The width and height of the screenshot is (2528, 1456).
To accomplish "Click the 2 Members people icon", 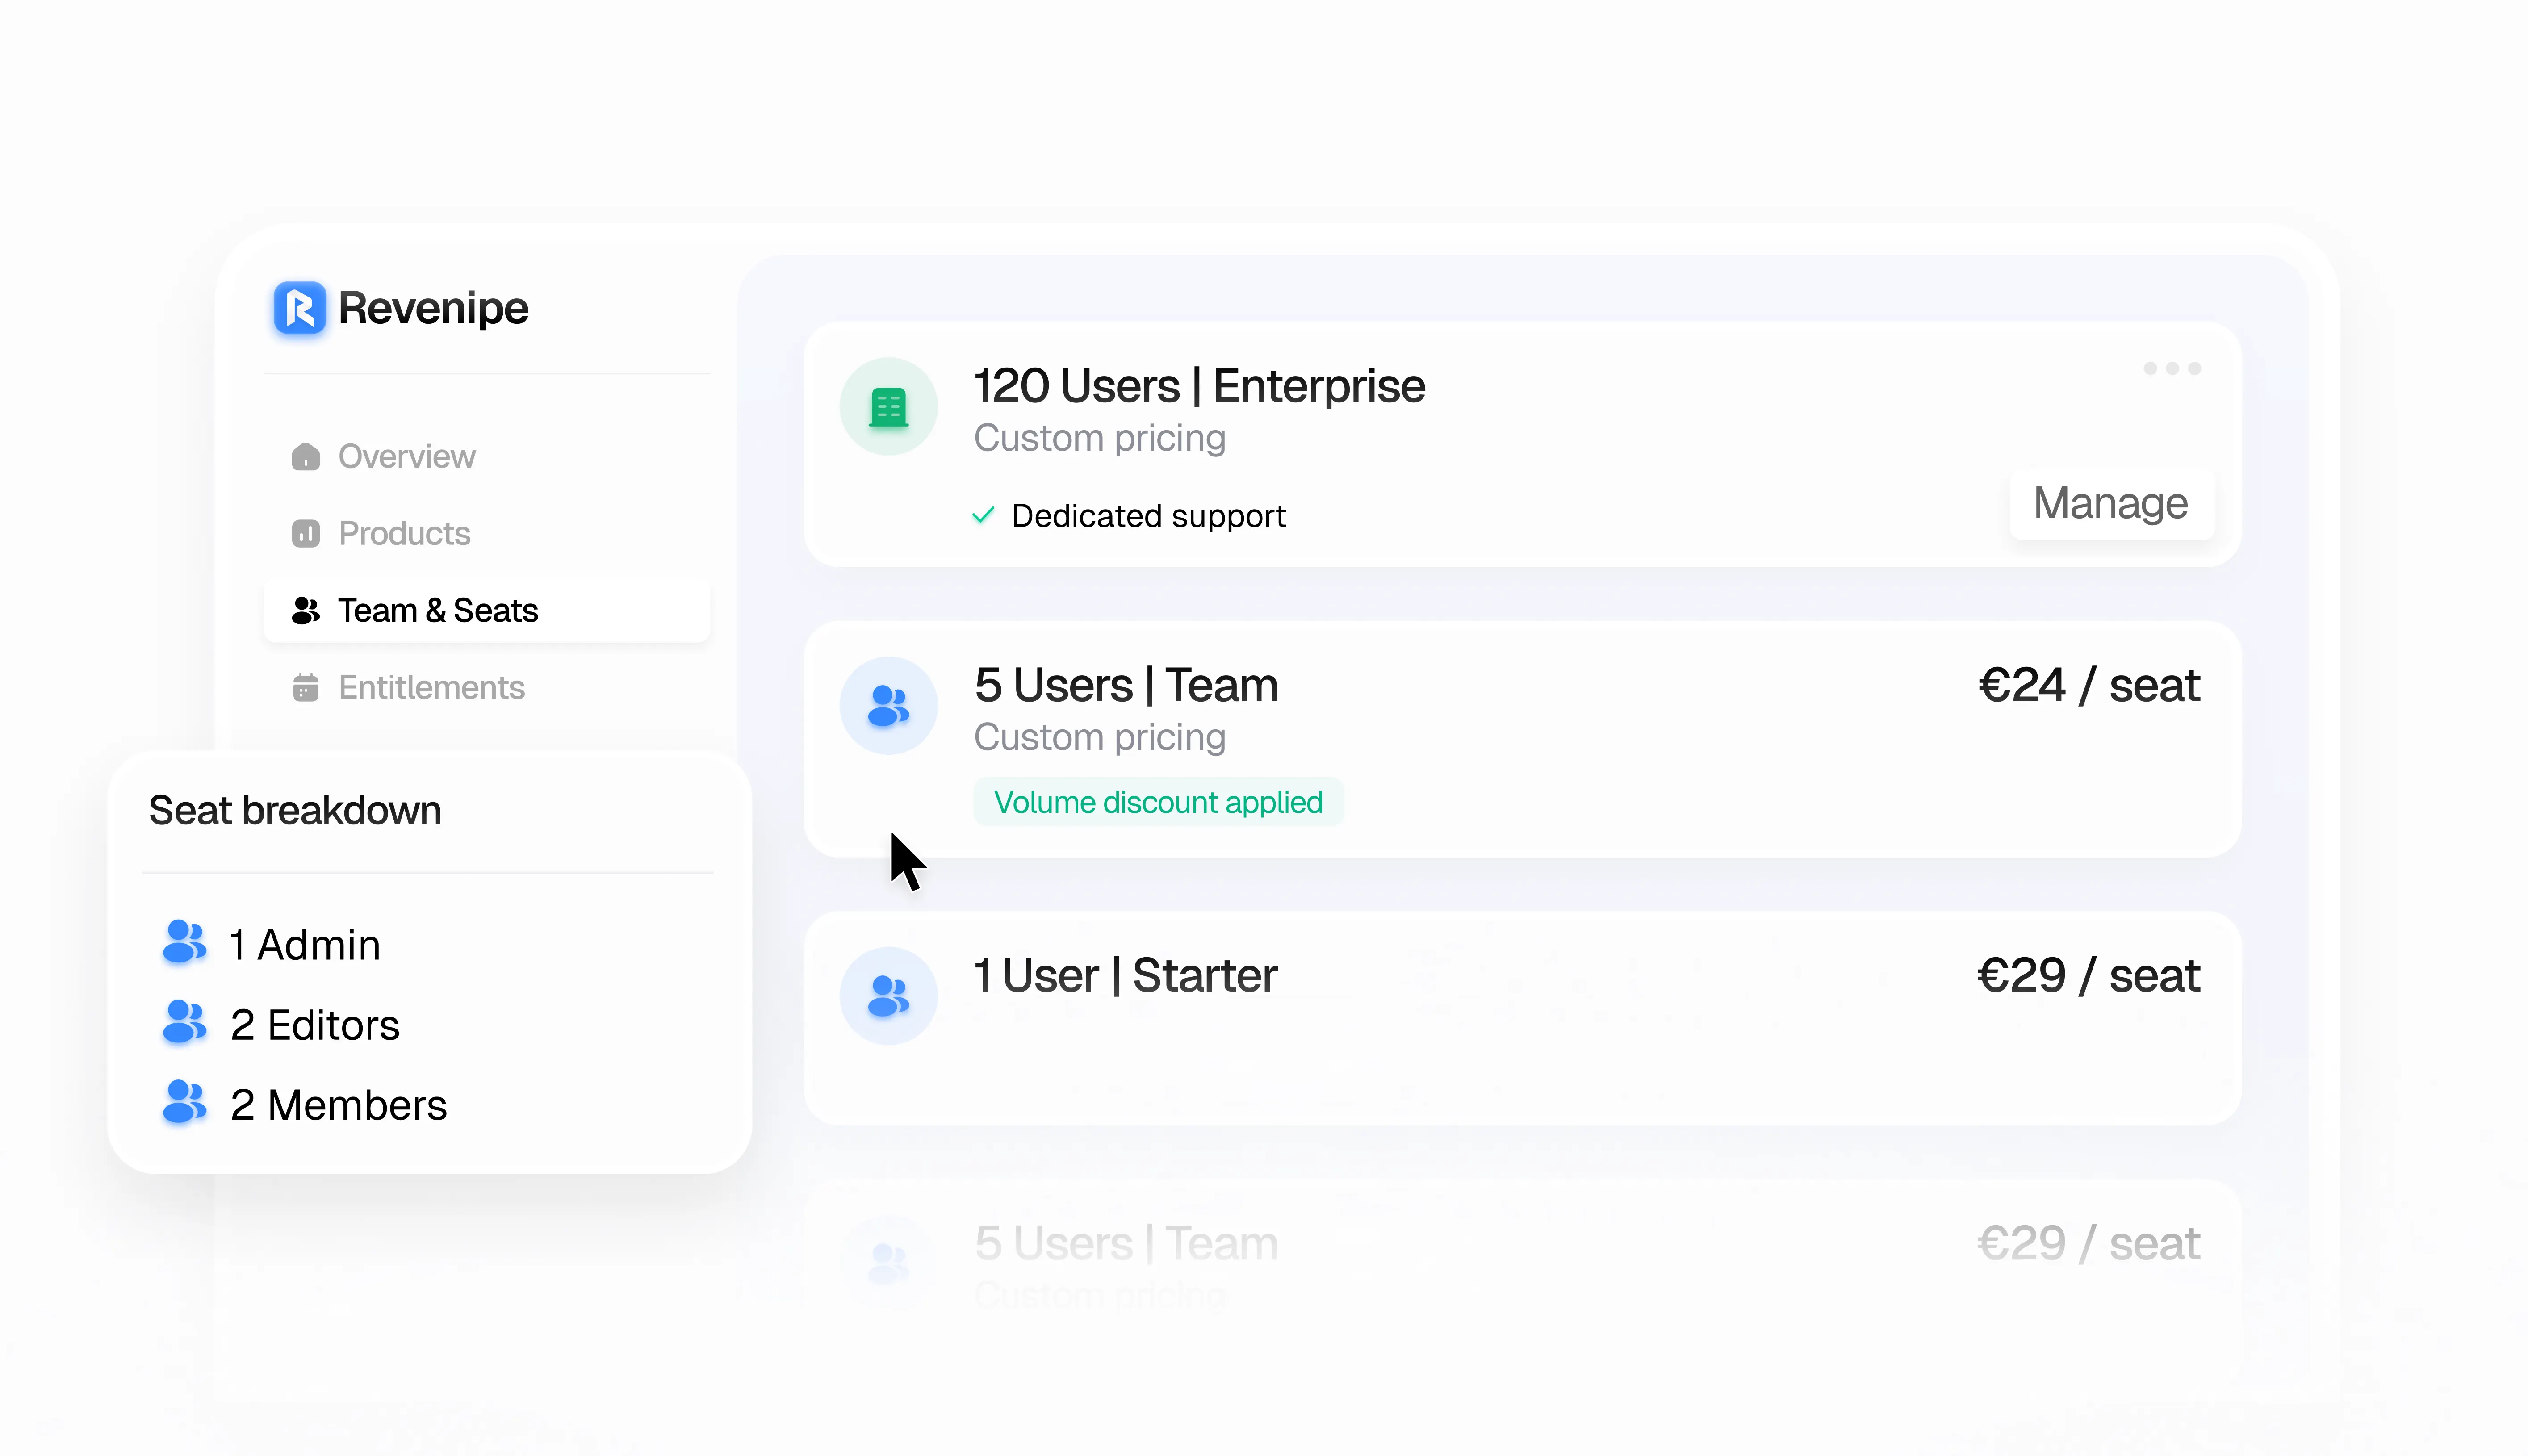I will click(x=184, y=1102).
